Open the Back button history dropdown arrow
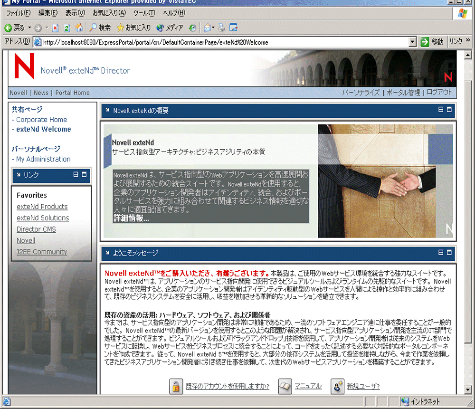This screenshot has width=475, height=409. coord(29,28)
